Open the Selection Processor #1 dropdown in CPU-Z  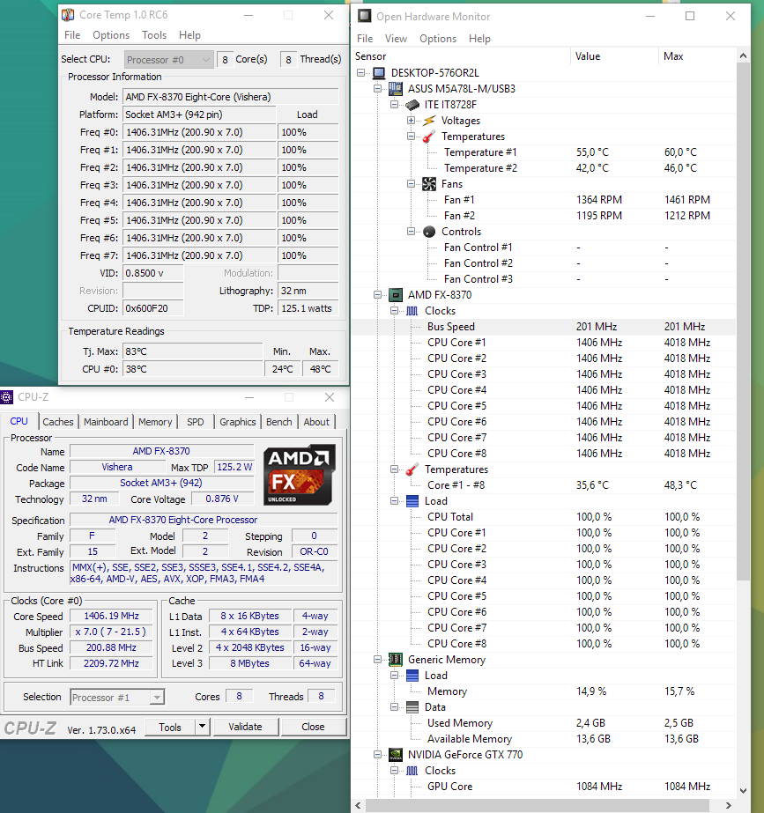[x=117, y=698]
